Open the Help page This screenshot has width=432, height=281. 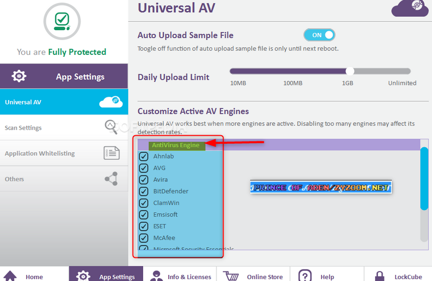[327, 274]
